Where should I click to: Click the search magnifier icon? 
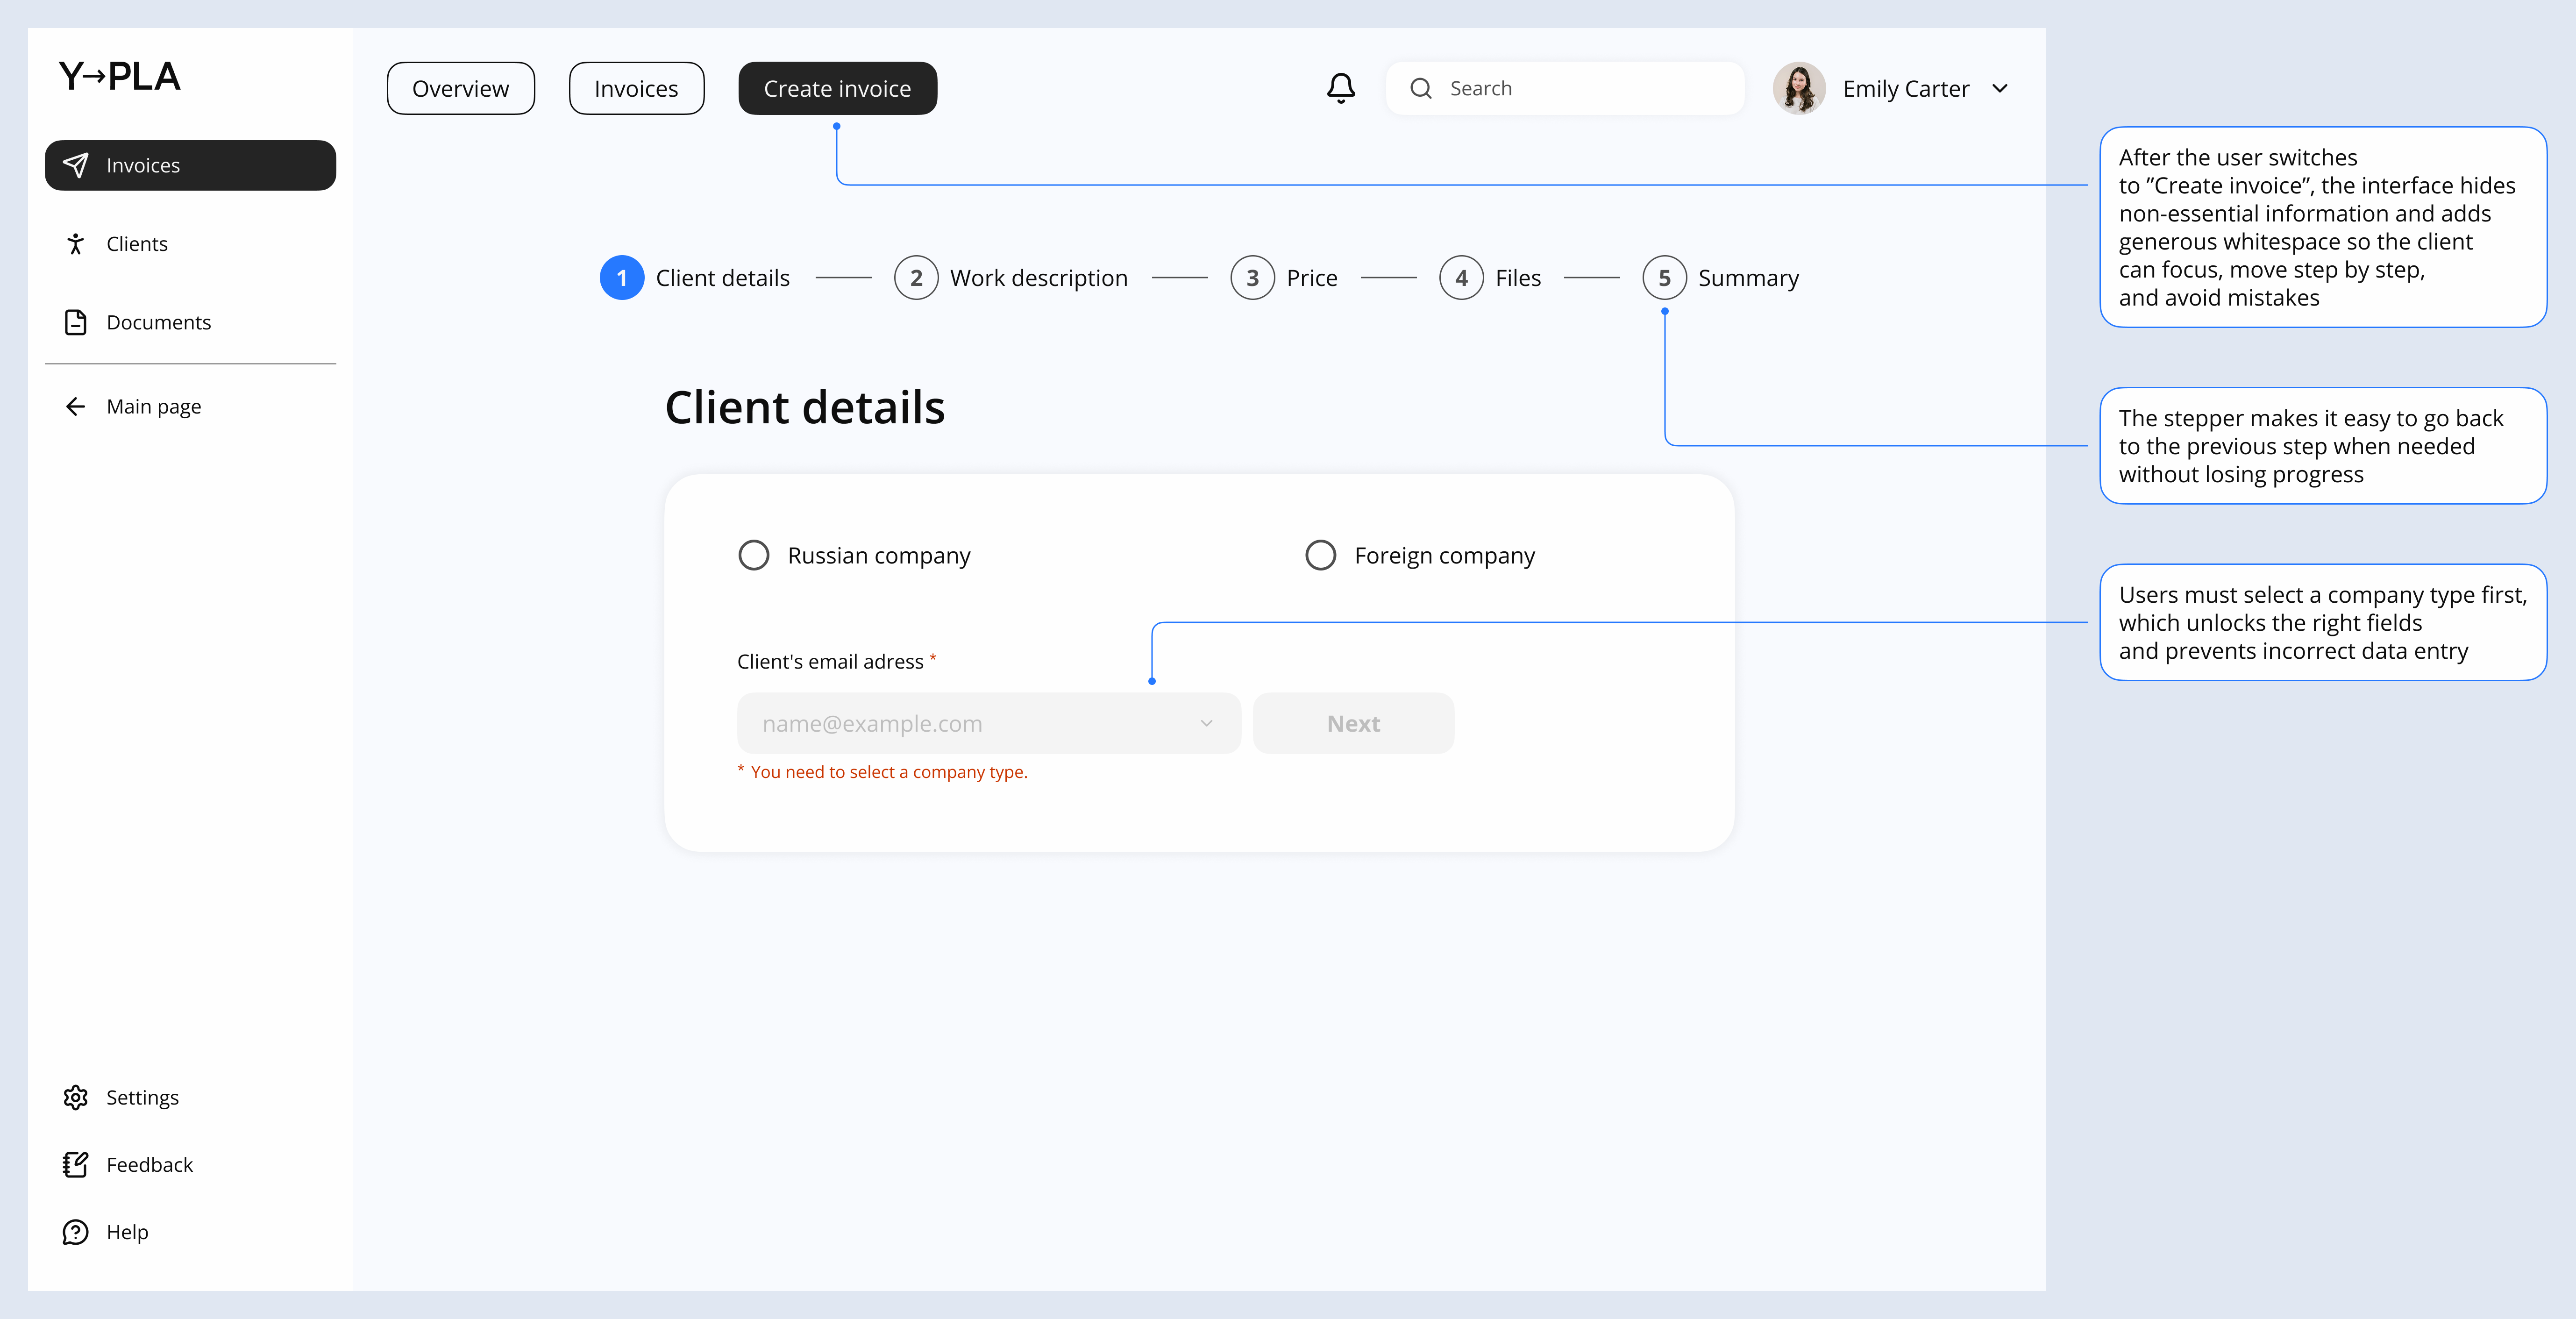(1421, 88)
